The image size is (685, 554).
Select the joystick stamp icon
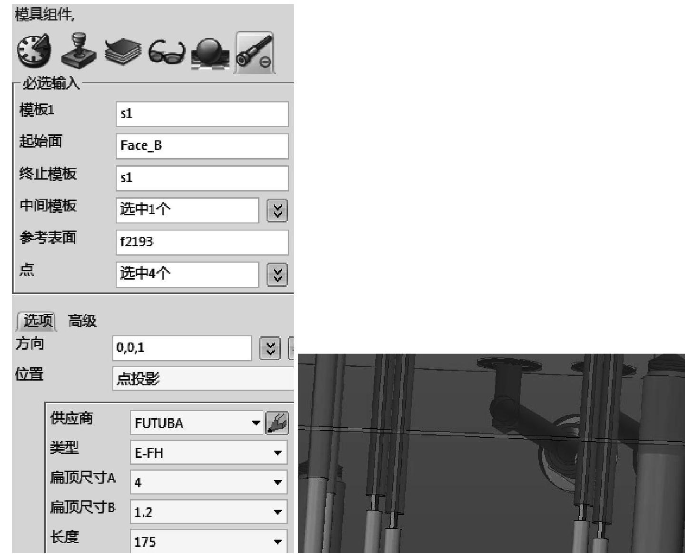coord(78,50)
